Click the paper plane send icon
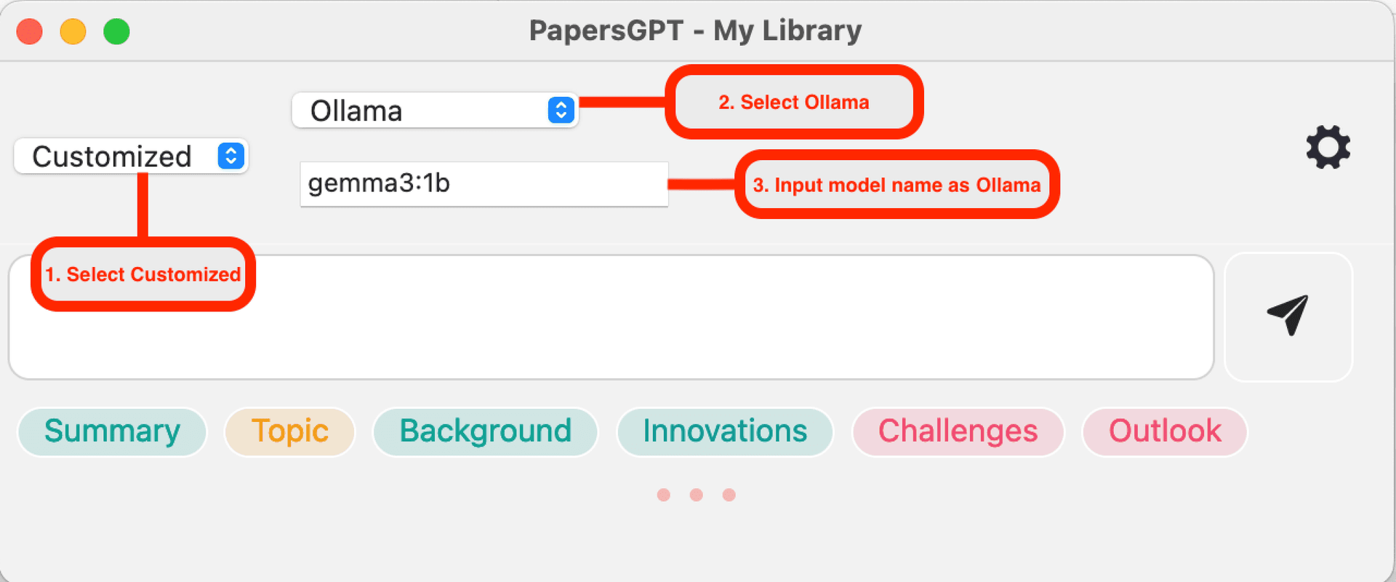Screen dimensions: 1396x582 click(x=1288, y=316)
